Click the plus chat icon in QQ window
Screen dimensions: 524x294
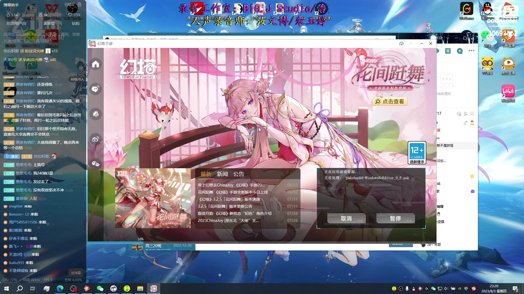[460, 51]
